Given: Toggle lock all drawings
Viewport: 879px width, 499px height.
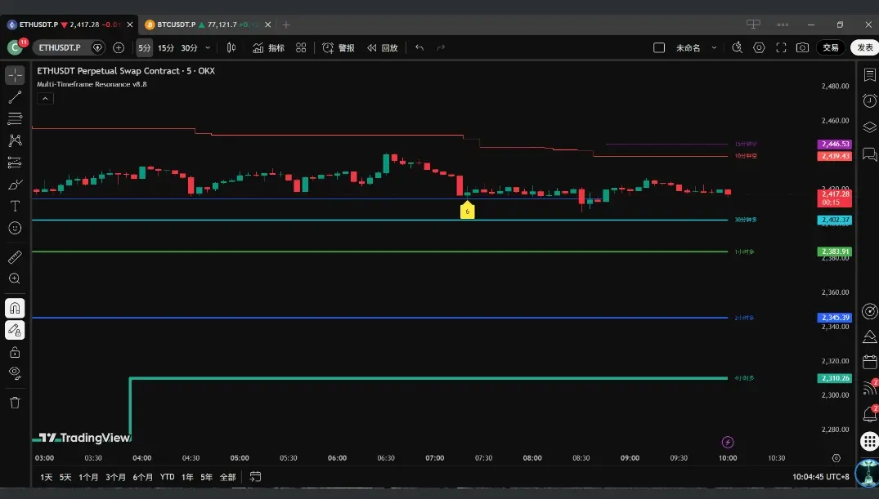Looking at the screenshot, I should (x=16, y=352).
